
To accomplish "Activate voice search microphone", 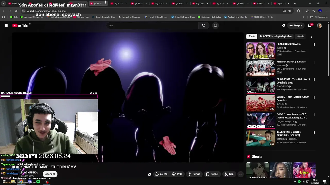I will point(216,25).
